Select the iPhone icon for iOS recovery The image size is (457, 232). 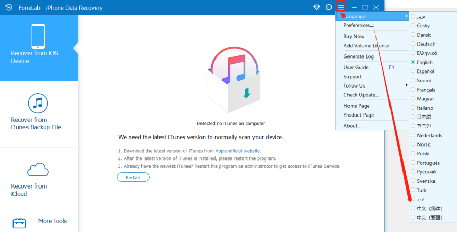pyautogui.click(x=38, y=36)
